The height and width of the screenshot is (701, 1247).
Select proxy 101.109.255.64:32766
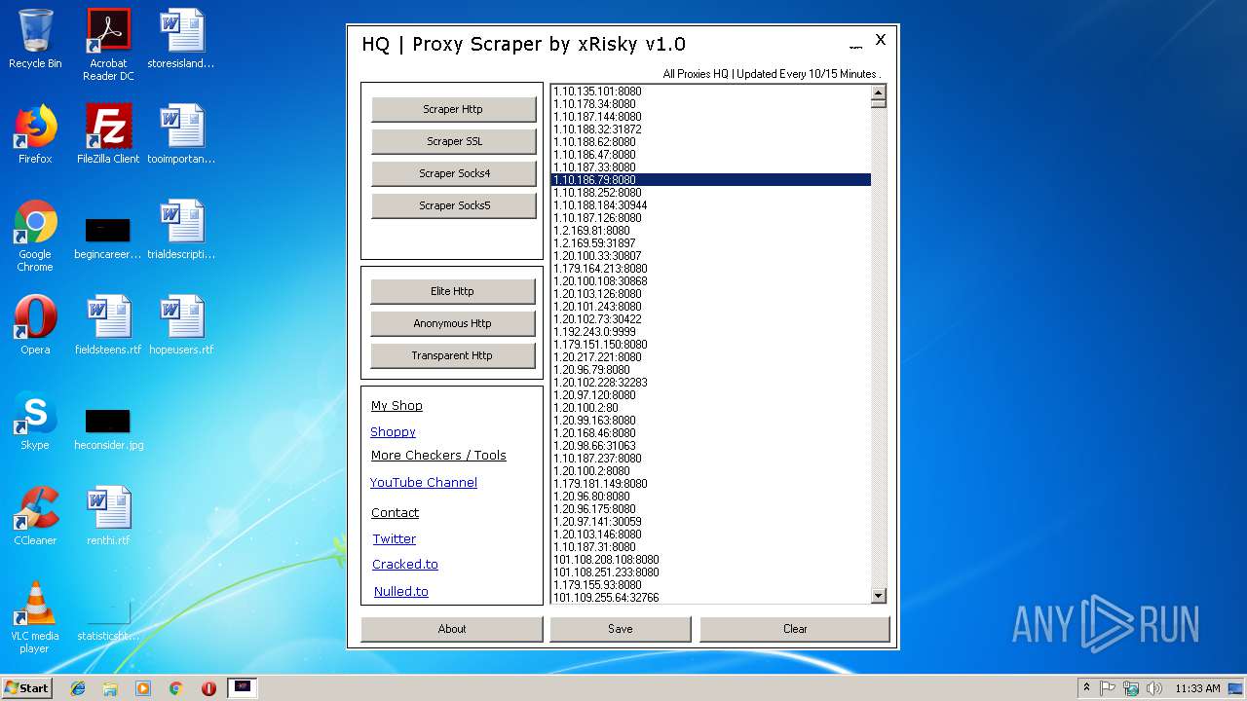point(711,598)
